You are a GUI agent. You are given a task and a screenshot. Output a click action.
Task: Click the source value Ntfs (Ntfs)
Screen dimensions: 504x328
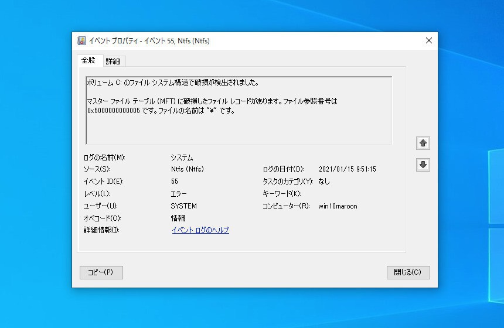188,169
